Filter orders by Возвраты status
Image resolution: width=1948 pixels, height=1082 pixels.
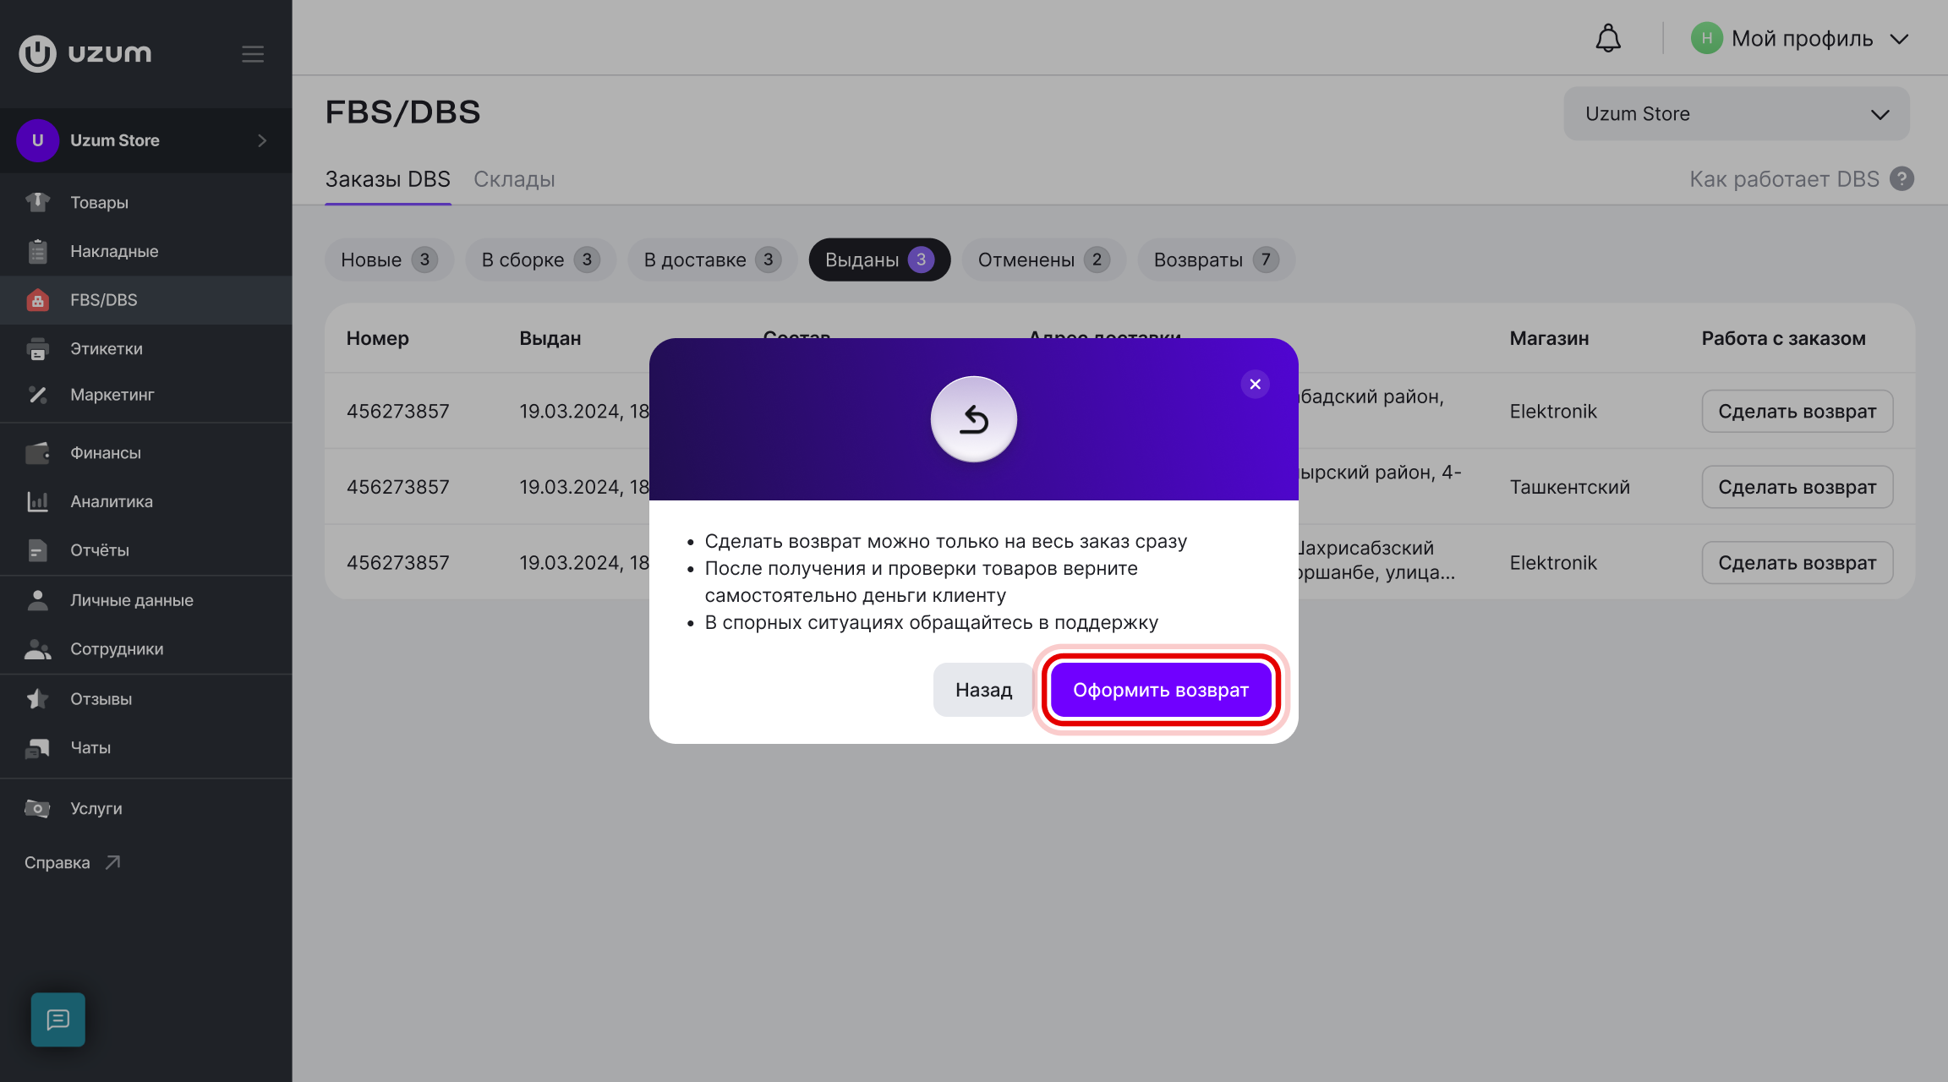(1217, 260)
